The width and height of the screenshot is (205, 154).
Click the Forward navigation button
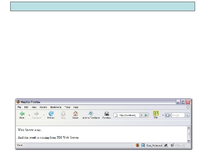tap(36, 115)
